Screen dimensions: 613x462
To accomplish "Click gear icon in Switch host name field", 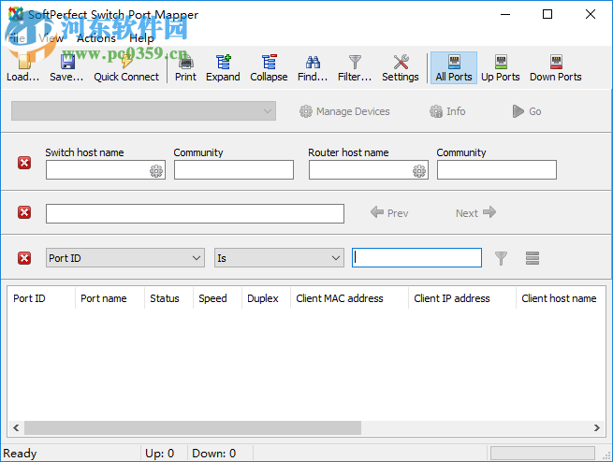I will coord(156,170).
